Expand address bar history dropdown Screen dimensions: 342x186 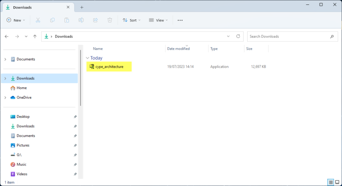[x=228, y=36]
